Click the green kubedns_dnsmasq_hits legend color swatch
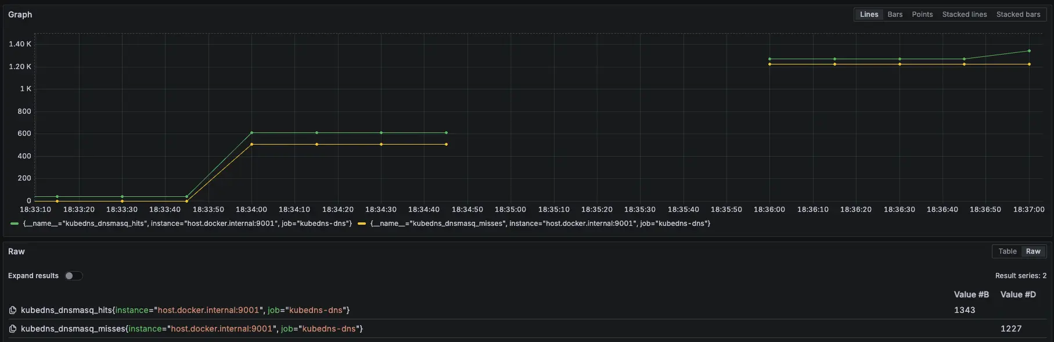The width and height of the screenshot is (1054, 342). (15, 224)
